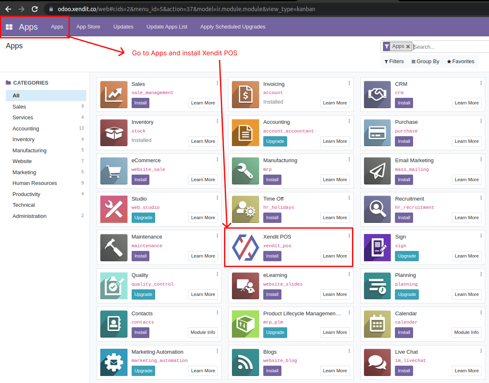
Task: Click the Manufacturing wrench icon
Action: click(x=246, y=171)
